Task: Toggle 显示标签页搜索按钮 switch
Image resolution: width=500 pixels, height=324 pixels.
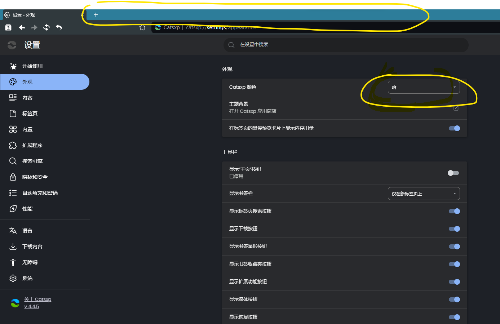Action: click(454, 211)
